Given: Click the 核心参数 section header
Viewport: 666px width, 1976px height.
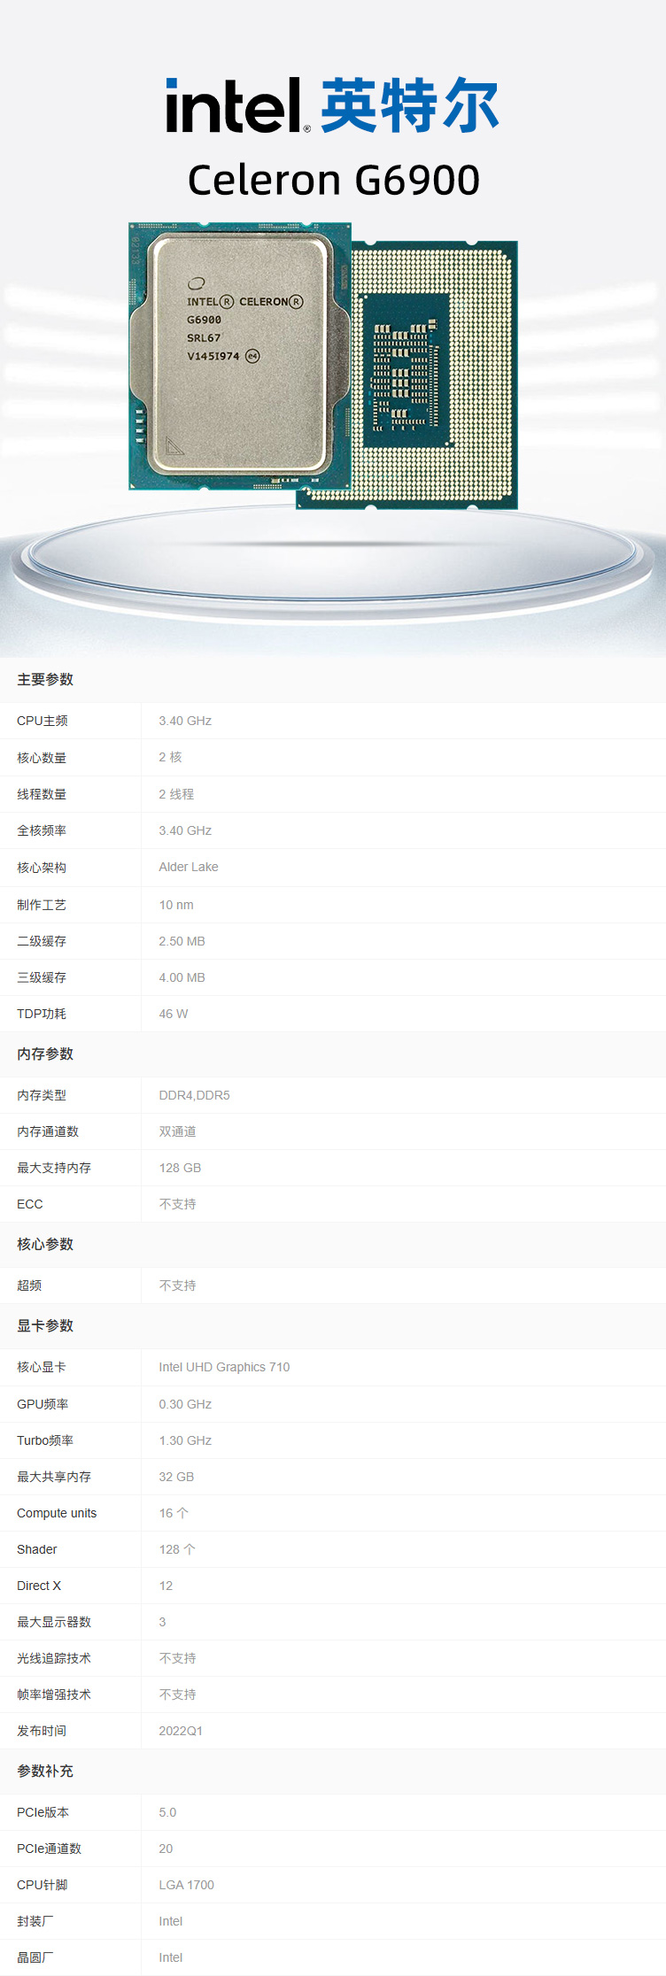Looking at the screenshot, I should click(45, 1244).
